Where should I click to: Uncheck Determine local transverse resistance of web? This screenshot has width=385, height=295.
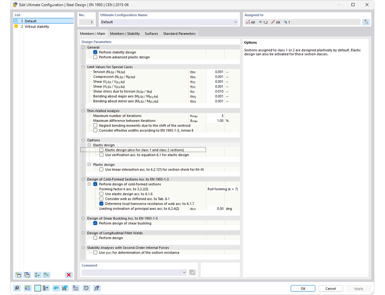click(101, 204)
